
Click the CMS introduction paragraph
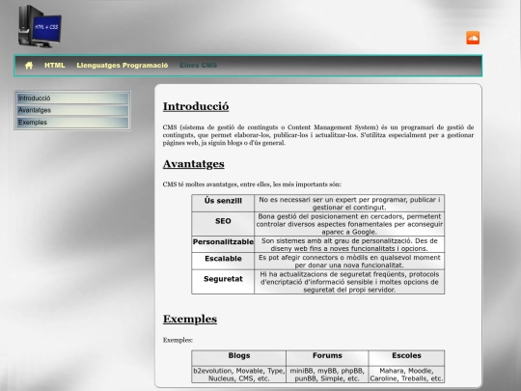pyautogui.click(x=318, y=135)
